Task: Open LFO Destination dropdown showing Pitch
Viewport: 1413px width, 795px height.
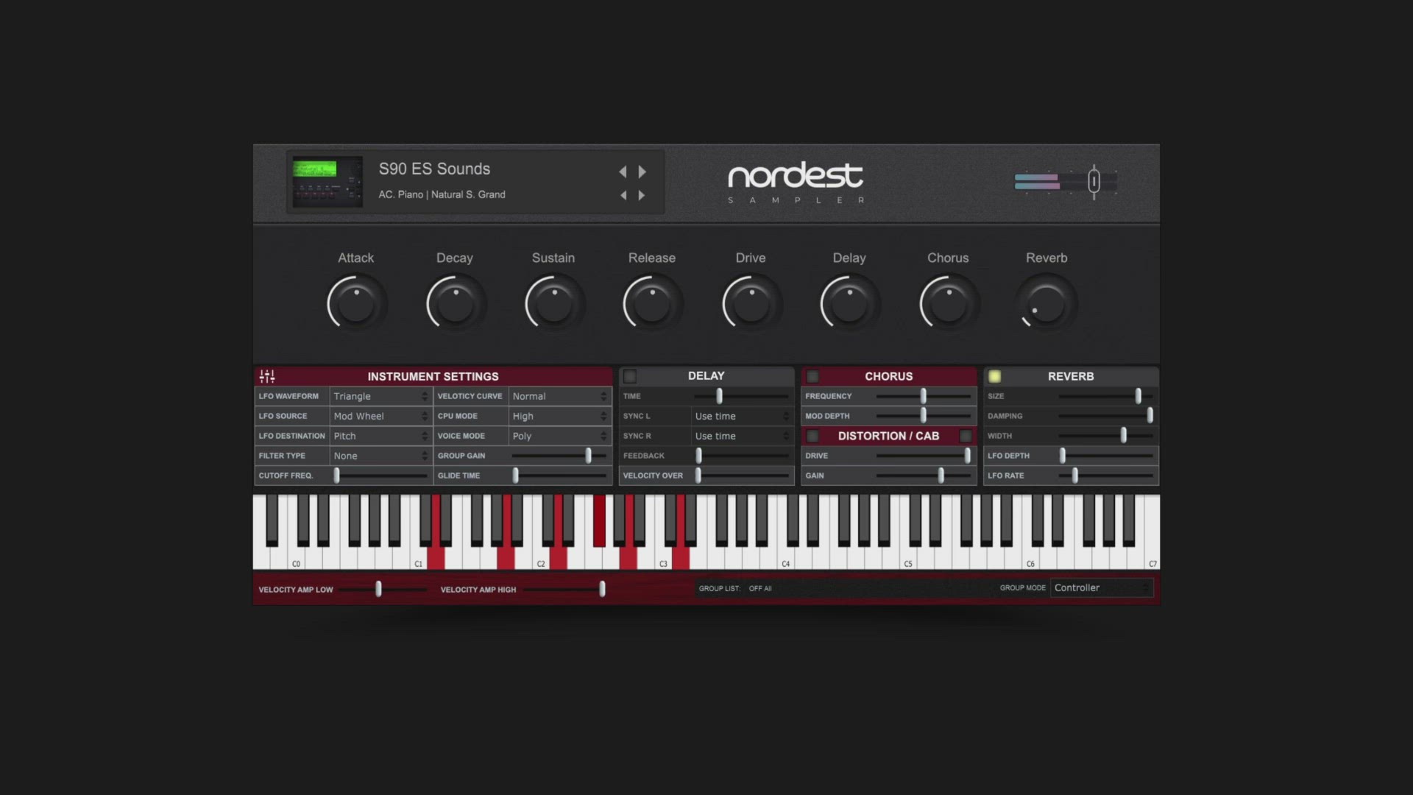Action: [380, 436]
